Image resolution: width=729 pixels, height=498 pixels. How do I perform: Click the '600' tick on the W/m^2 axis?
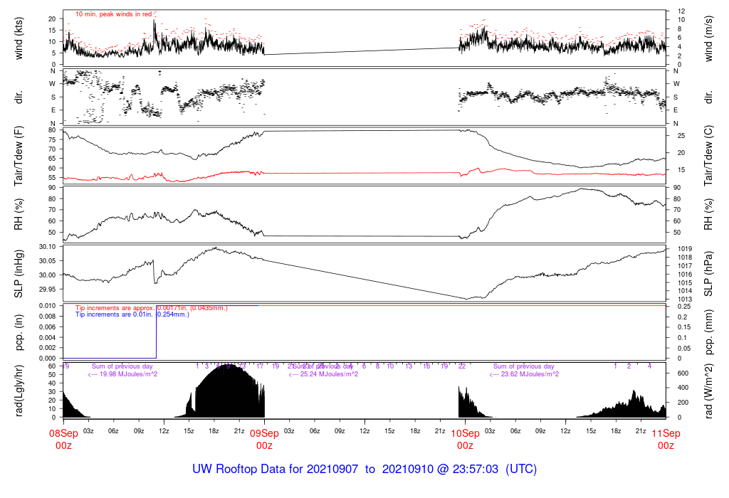pyautogui.click(x=683, y=373)
